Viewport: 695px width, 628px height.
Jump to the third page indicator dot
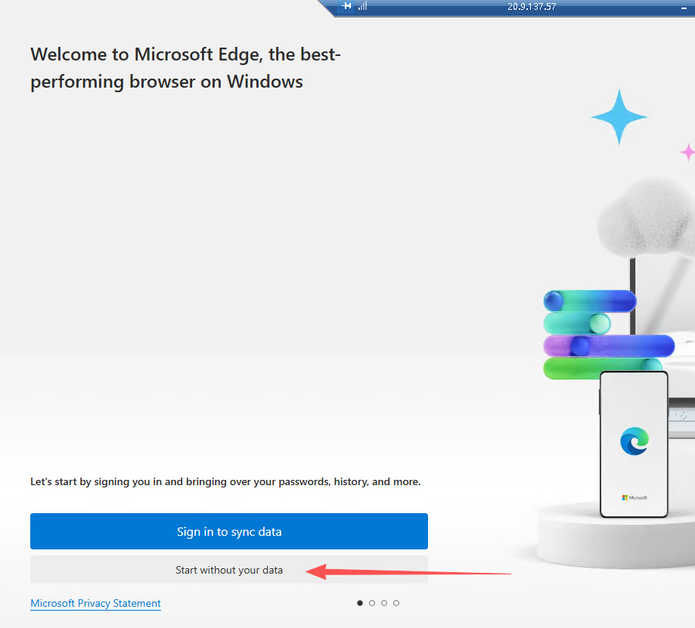click(x=384, y=603)
